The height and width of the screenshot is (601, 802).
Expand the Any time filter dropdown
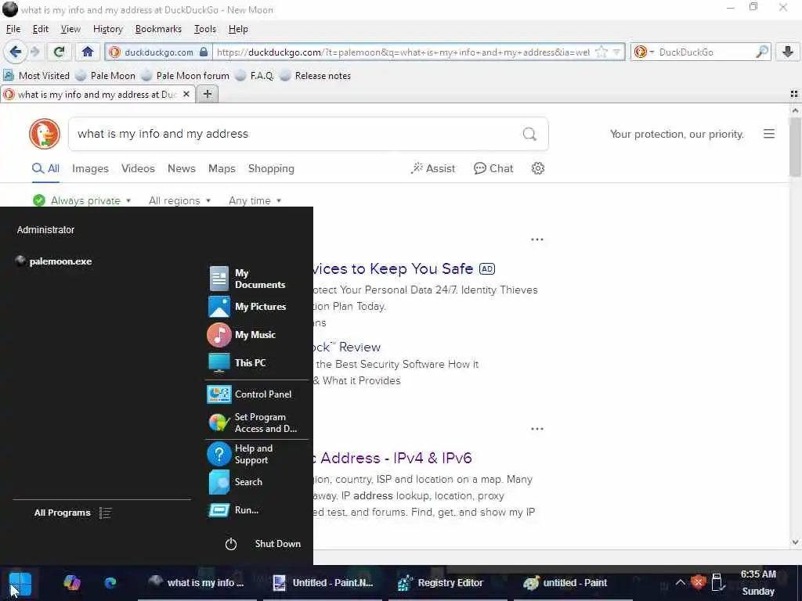click(x=255, y=200)
